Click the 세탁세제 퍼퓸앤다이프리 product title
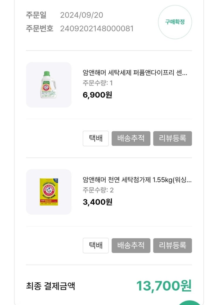Image resolution: width=218 pixels, height=305 pixels. click(135, 73)
